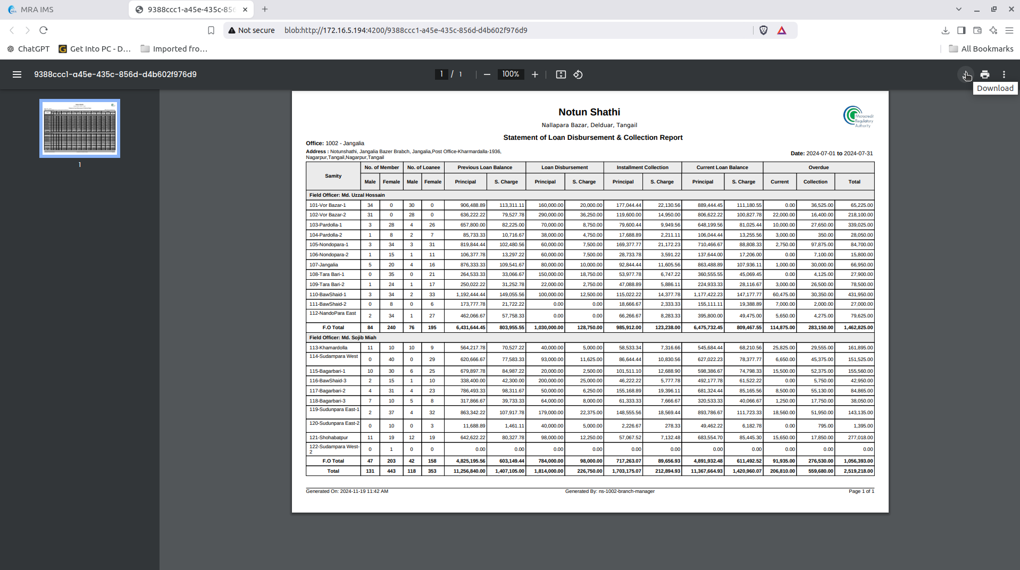Zoom in the PDF document

click(535, 74)
